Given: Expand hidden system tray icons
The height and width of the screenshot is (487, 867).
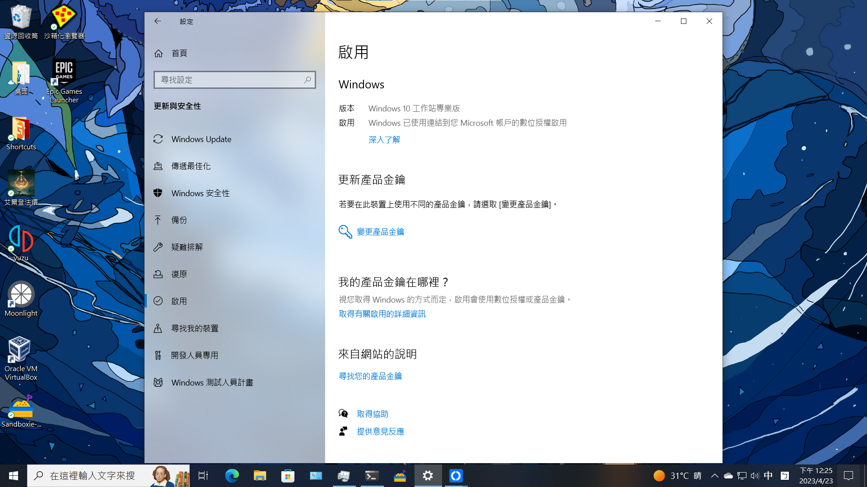Looking at the screenshot, I should tap(714, 476).
